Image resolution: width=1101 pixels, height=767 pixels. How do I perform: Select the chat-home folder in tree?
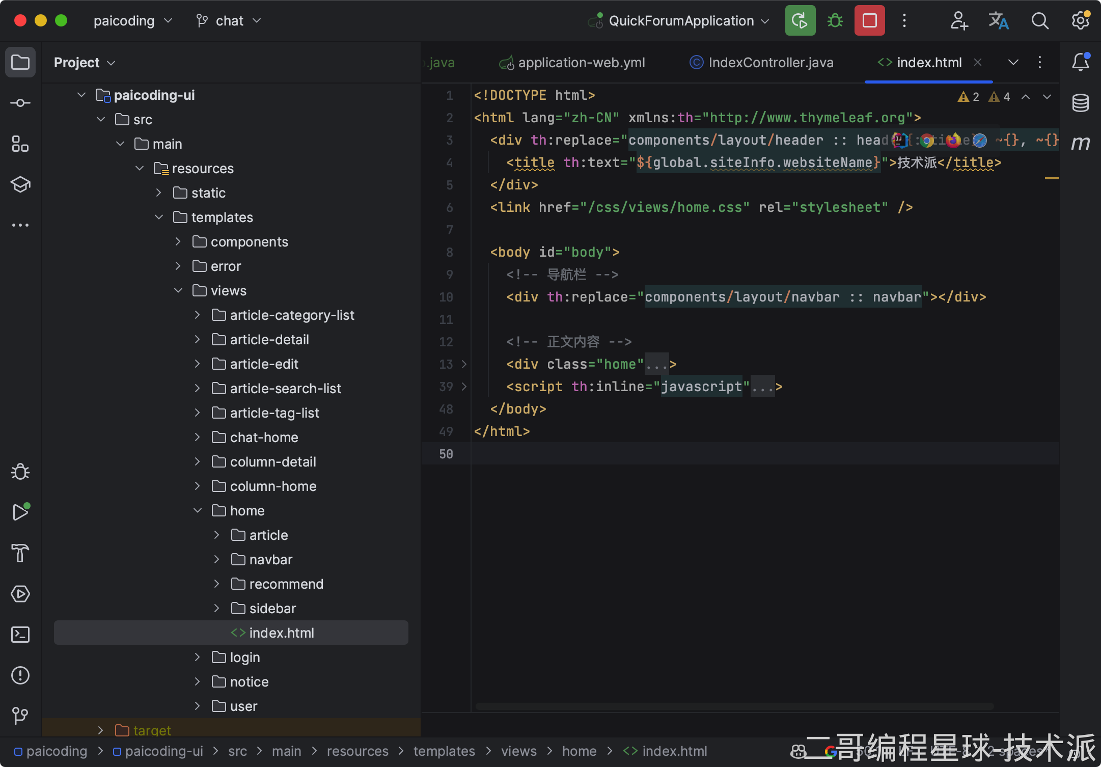(x=264, y=437)
